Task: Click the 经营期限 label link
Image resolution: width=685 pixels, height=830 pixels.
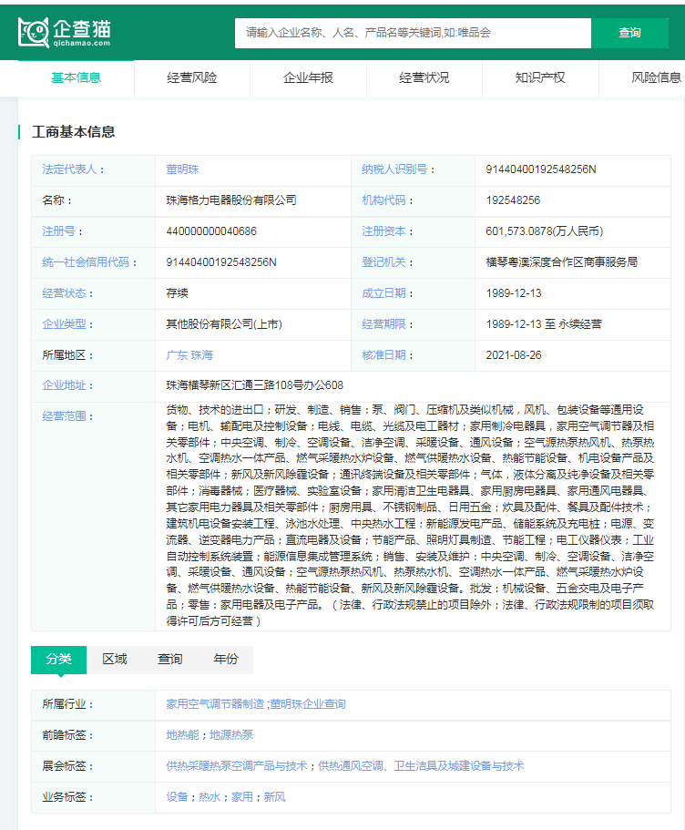Action: (383, 324)
